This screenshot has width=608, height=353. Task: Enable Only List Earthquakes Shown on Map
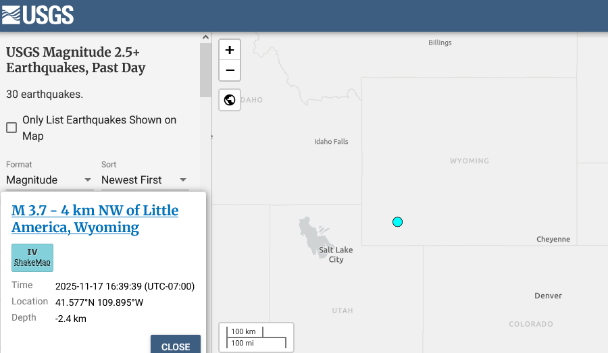[x=11, y=128]
